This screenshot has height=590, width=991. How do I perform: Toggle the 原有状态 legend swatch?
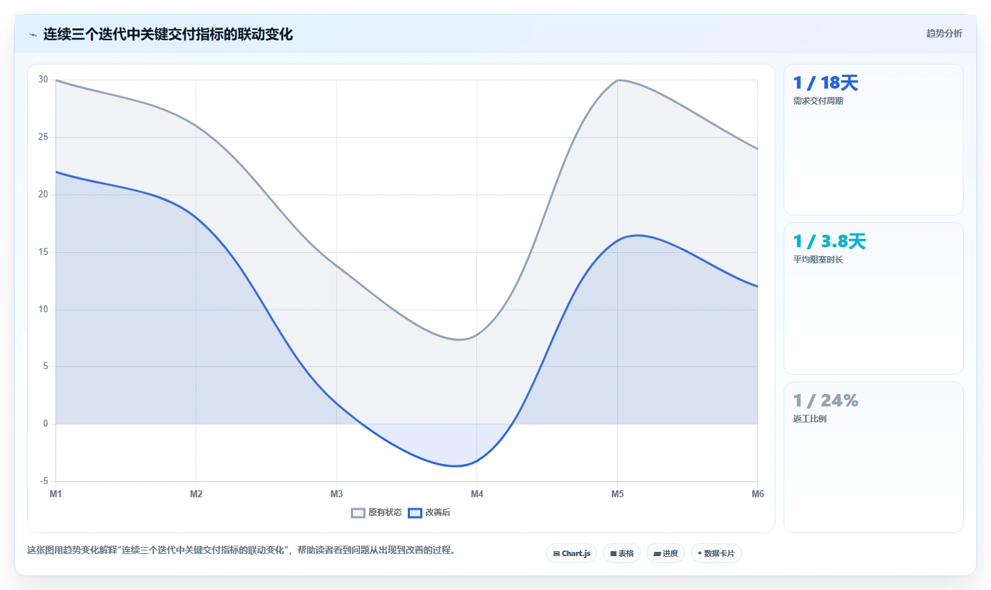[x=358, y=513]
